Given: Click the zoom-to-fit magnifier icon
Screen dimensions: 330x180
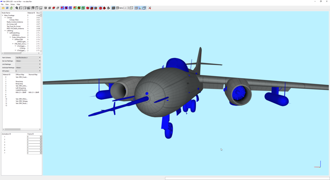Looking at the screenshot, I should point(16,8).
